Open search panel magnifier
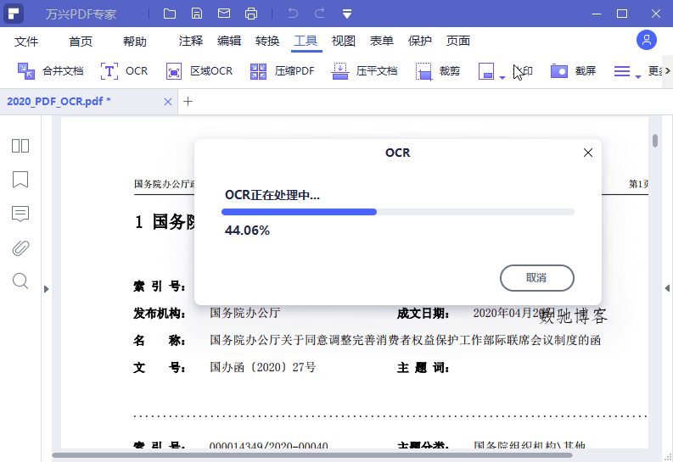 point(20,281)
